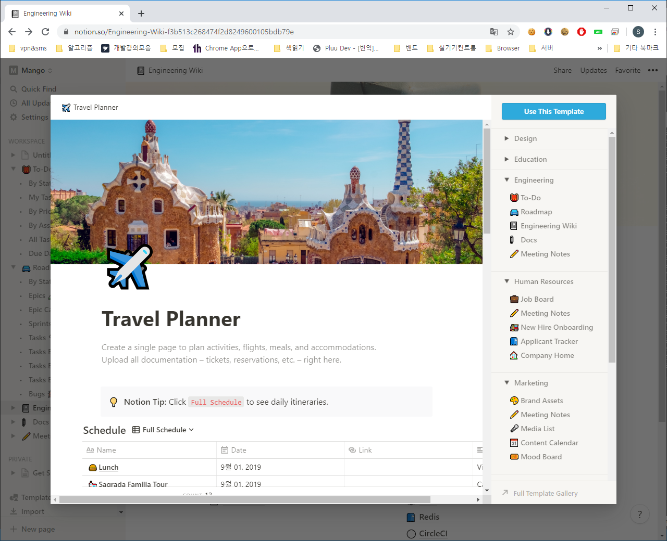Open the Mango workspace switcher
This screenshot has width=667, height=541.
31,70
